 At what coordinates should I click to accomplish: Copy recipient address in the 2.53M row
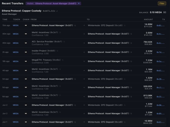coord(131,52)
